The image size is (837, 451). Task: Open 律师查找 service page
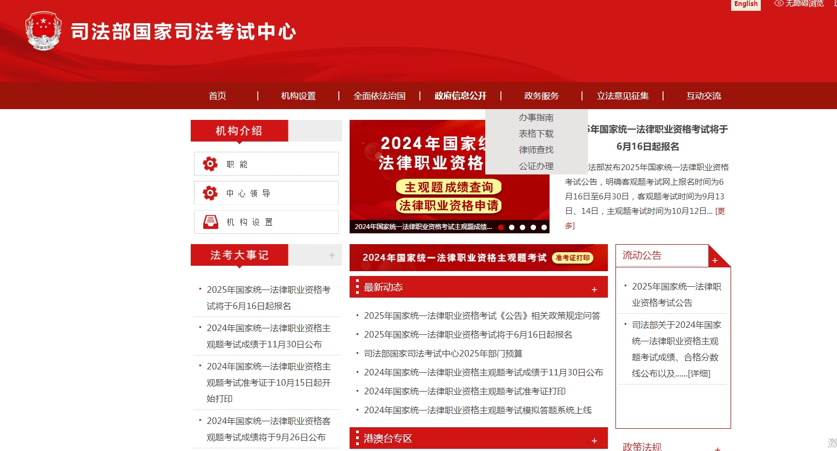pyautogui.click(x=536, y=150)
